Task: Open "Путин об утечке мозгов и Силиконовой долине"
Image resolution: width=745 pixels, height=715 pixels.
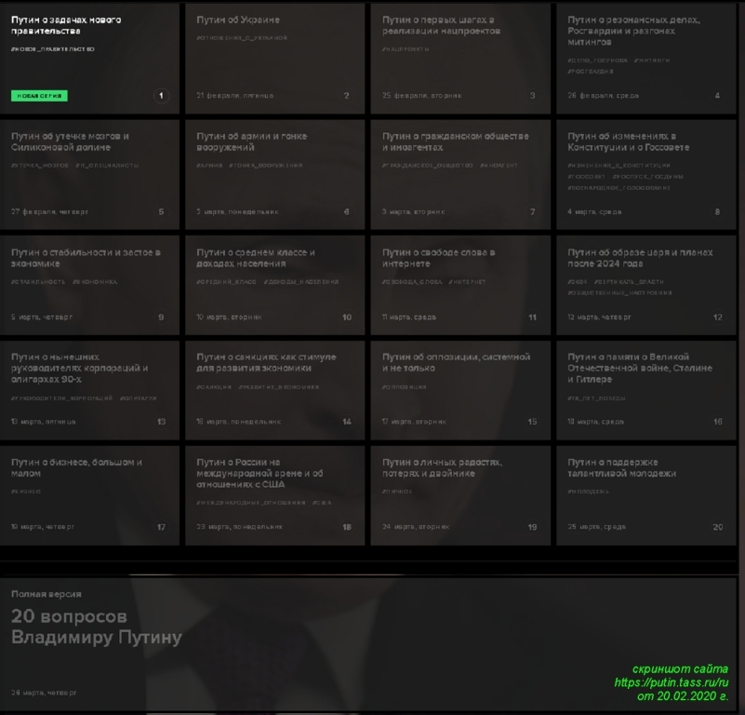Action: (70, 142)
